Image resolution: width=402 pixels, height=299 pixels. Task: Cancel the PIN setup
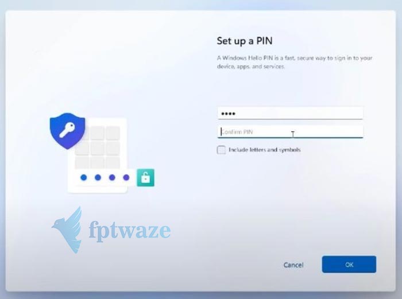(293, 265)
